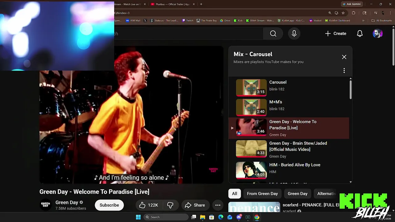Open the Chrome media control icon
Image resolution: width=395 pixels, height=222 pixels.
pyautogui.click(x=376, y=13)
